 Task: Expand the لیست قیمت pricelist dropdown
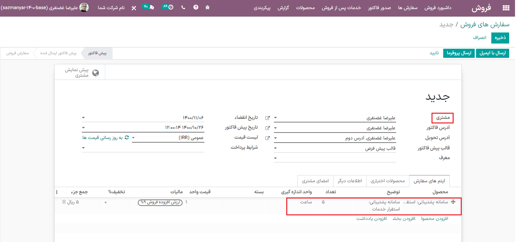click(133, 138)
